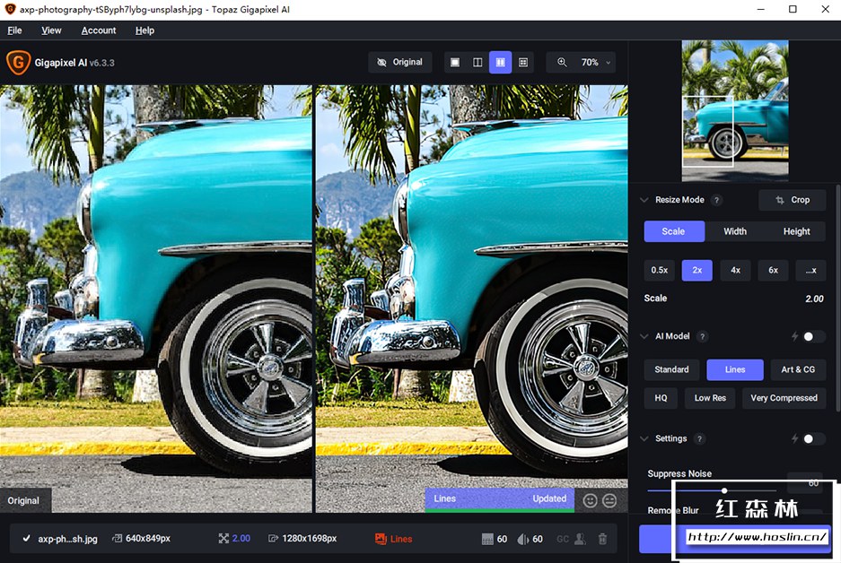Image resolution: width=841 pixels, height=563 pixels.
Task: Click the trash icon to remove image
Action: pyautogui.click(x=602, y=539)
